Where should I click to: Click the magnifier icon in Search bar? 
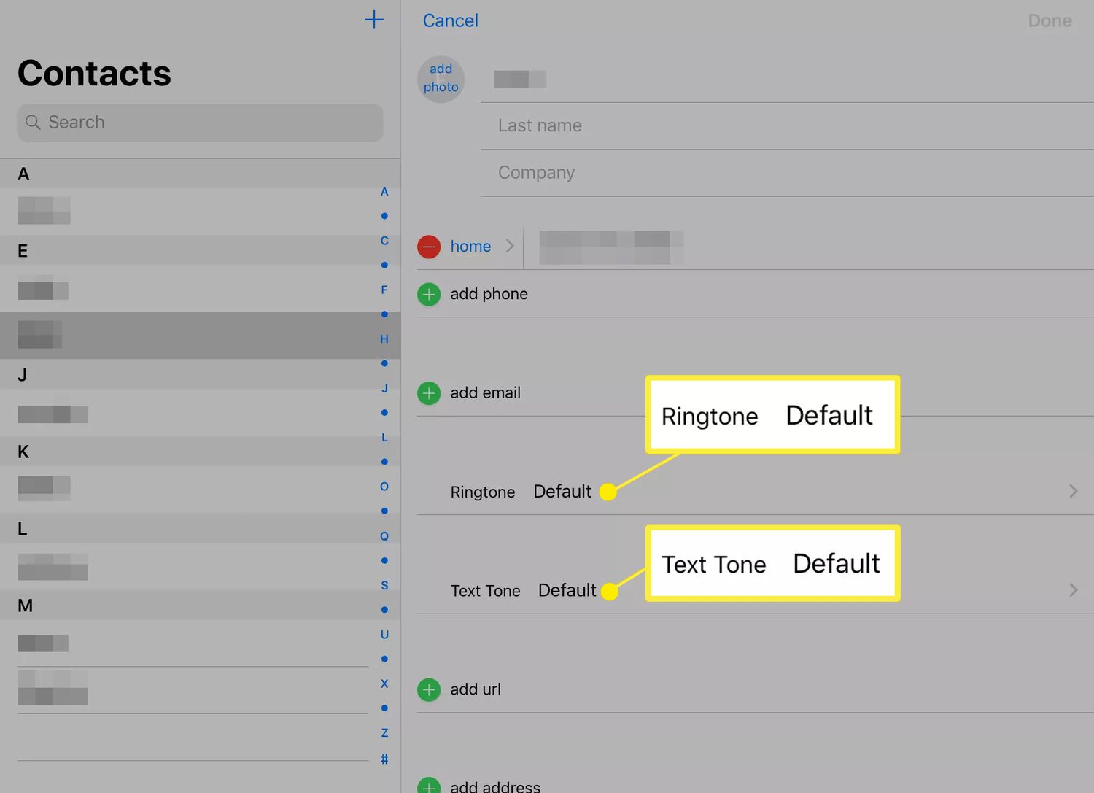(33, 123)
